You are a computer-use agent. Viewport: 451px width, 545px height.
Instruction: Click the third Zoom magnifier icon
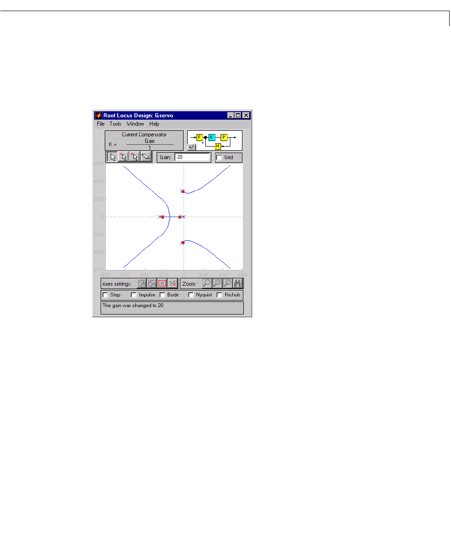click(x=227, y=283)
